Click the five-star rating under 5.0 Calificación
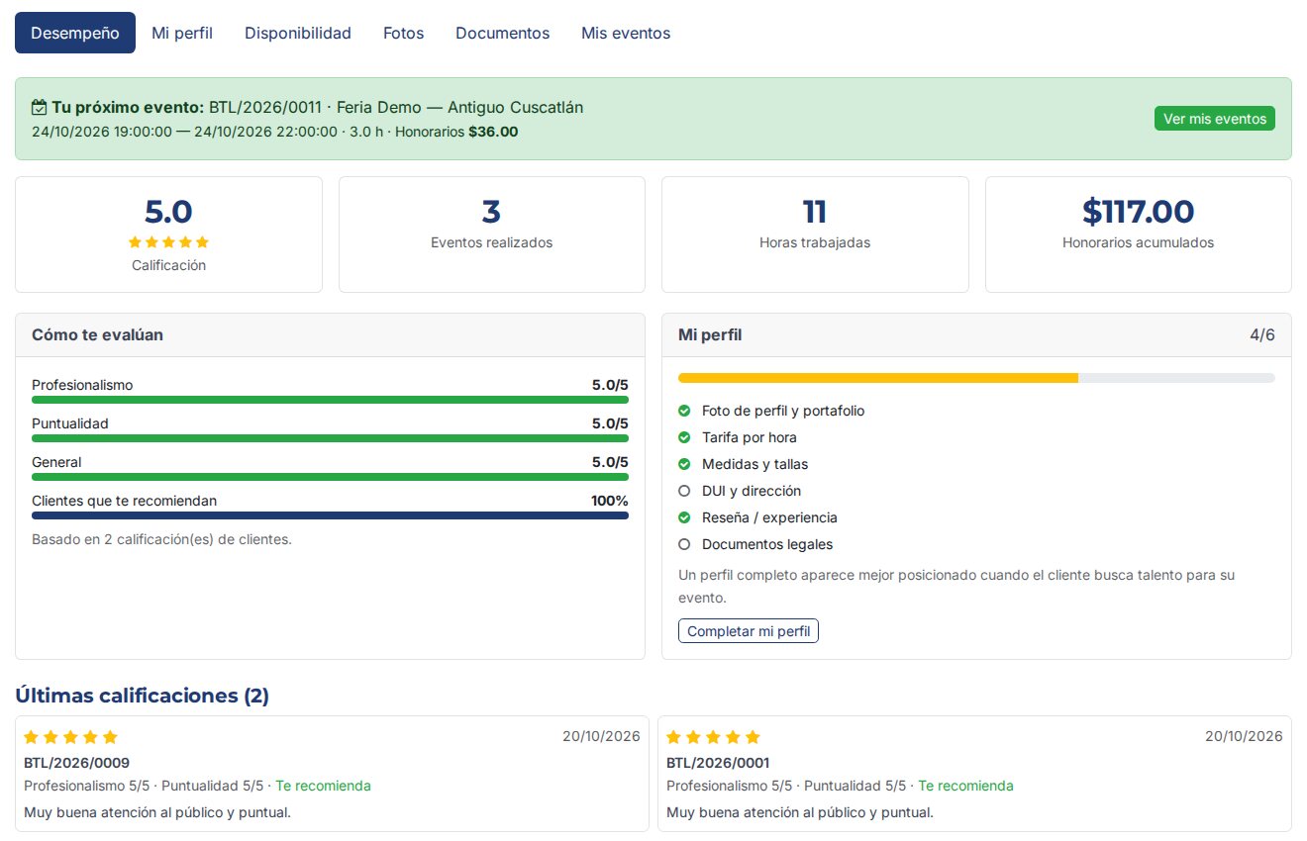 (168, 241)
